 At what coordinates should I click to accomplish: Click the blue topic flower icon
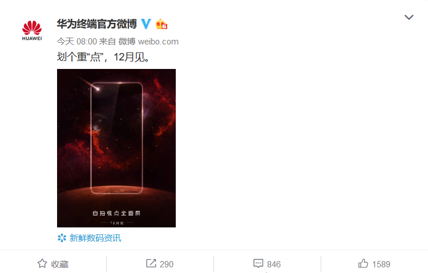click(x=62, y=238)
